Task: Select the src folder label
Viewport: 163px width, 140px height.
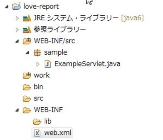Action: (38, 98)
